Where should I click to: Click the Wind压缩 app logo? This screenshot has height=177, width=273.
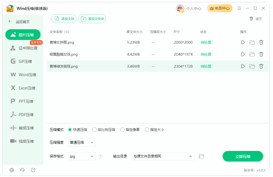10,8
